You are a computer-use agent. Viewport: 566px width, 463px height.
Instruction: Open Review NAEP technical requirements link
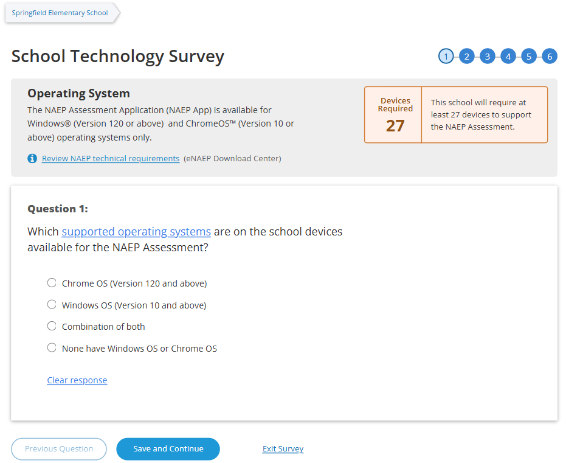(x=111, y=159)
